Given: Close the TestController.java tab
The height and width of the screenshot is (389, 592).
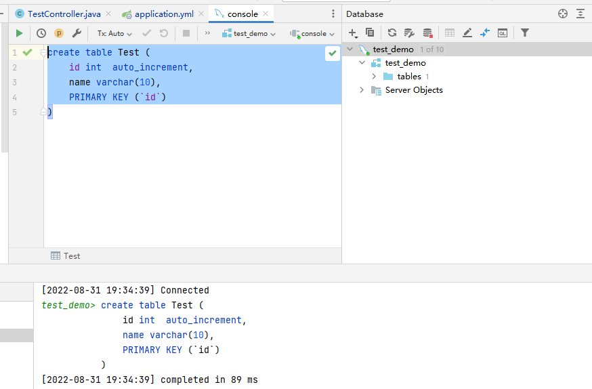Looking at the screenshot, I should [108, 14].
